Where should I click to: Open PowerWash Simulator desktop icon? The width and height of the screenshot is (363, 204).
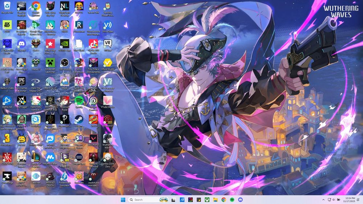point(65,180)
